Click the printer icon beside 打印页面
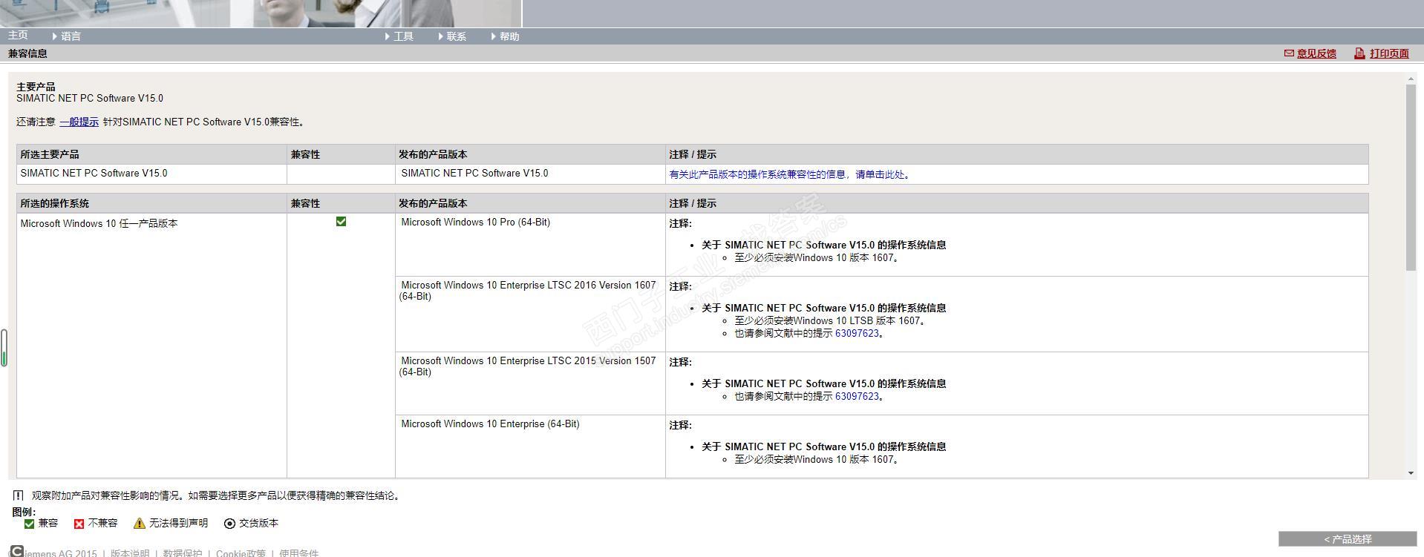The width and height of the screenshot is (1424, 557). click(1359, 53)
